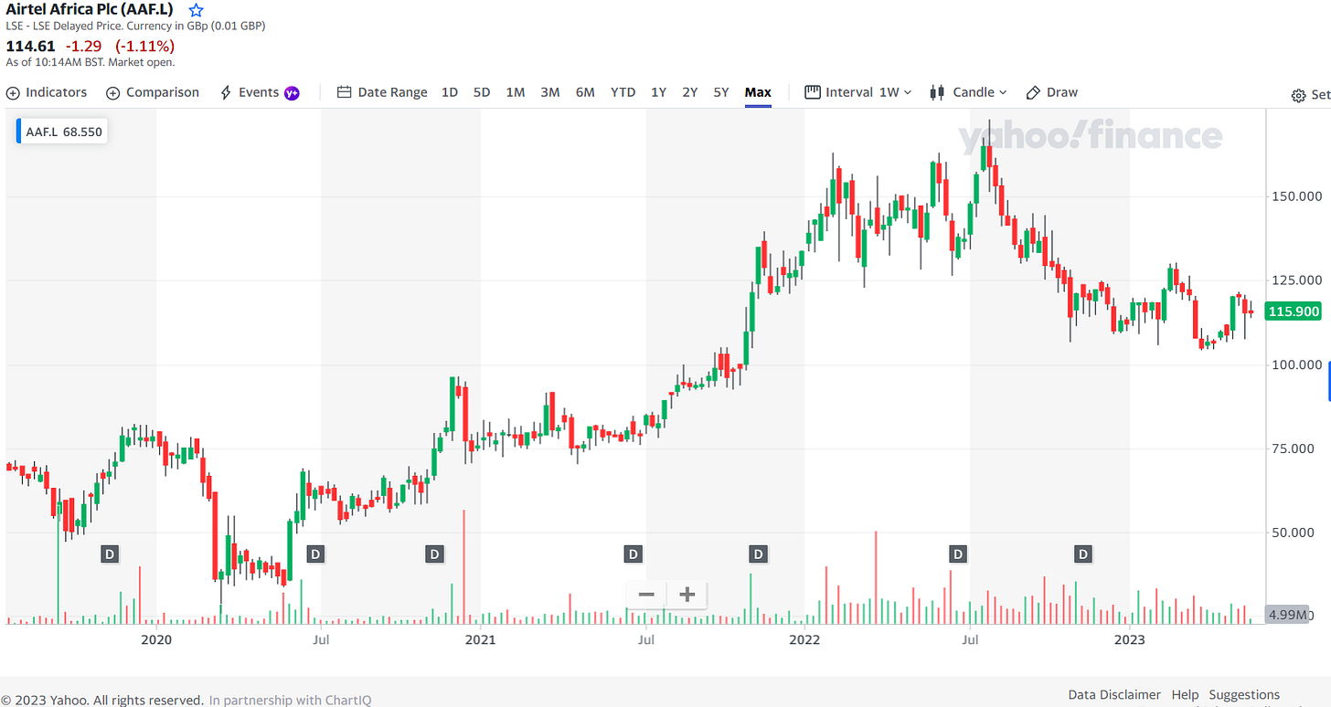Click the 2022 time axis label
This screenshot has height=707, width=1331.
coord(804,639)
